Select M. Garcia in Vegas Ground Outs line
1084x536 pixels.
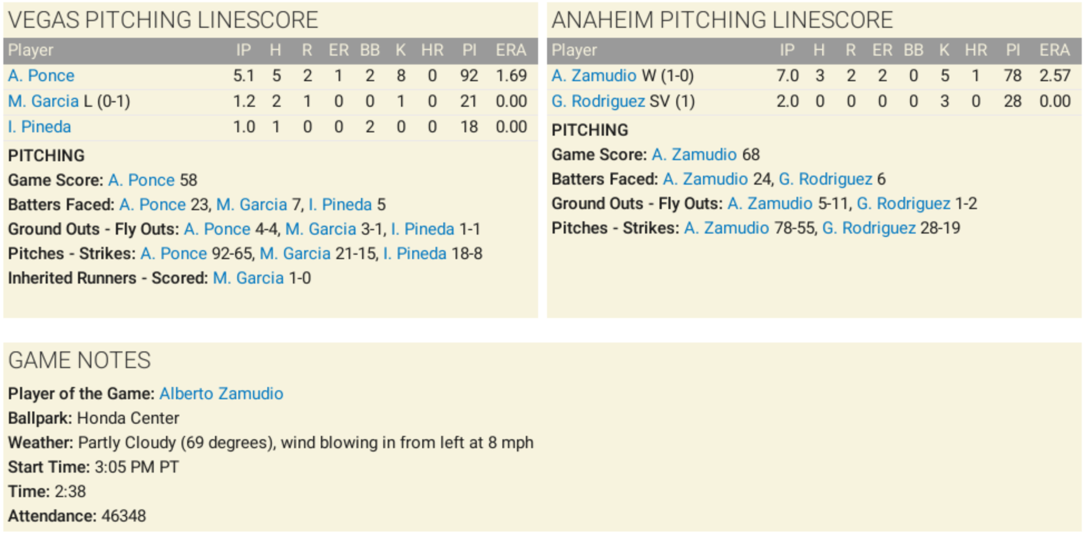tap(321, 229)
